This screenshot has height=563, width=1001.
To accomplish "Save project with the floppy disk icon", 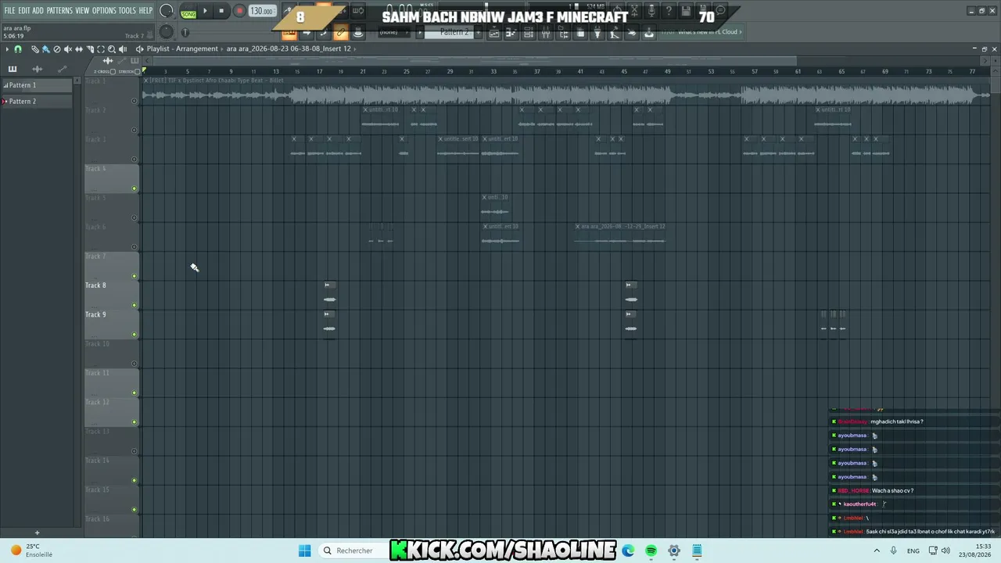I will [x=686, y=10].
